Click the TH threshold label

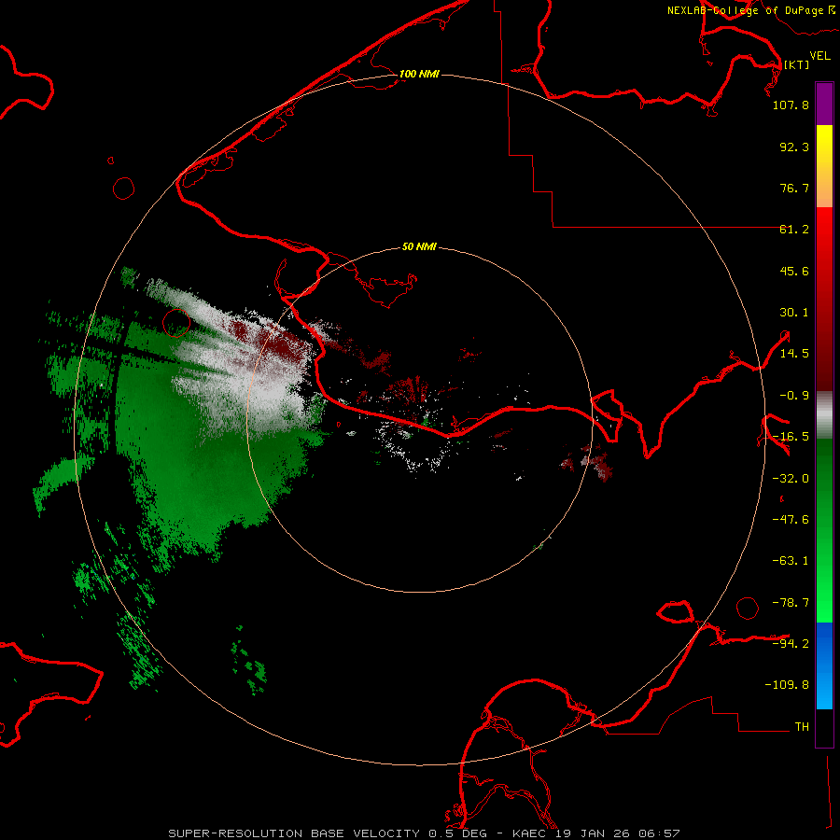pyautogui.click(x=802, y=726)
